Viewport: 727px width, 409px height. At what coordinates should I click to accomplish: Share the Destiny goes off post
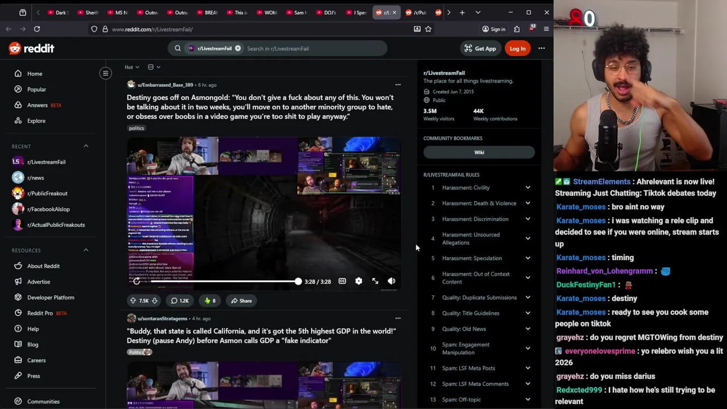(x=241, y=301)
